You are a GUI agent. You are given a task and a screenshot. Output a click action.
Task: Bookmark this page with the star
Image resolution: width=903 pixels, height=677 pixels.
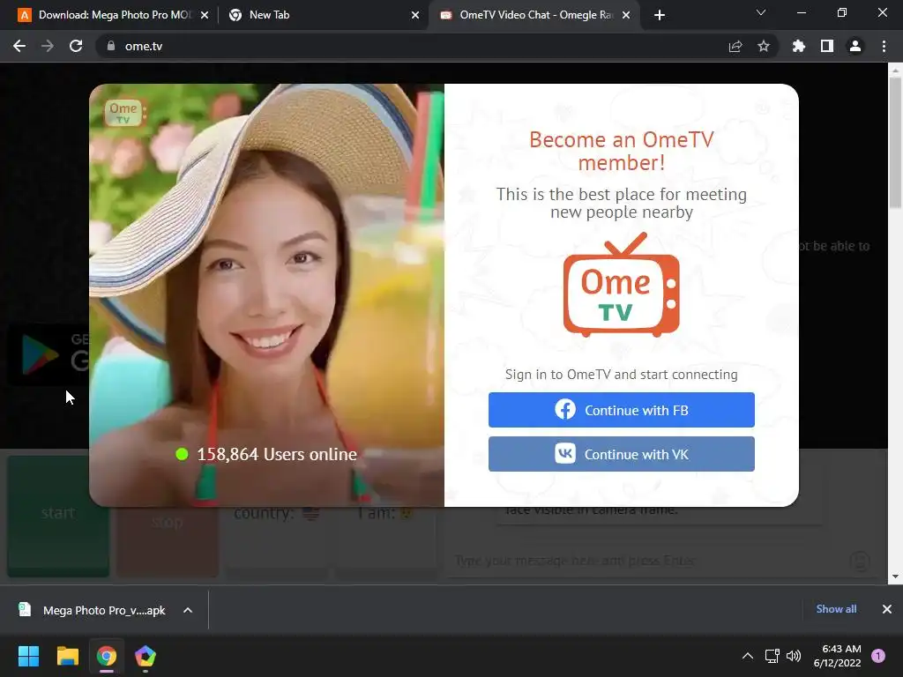click(x=764, y=46)
